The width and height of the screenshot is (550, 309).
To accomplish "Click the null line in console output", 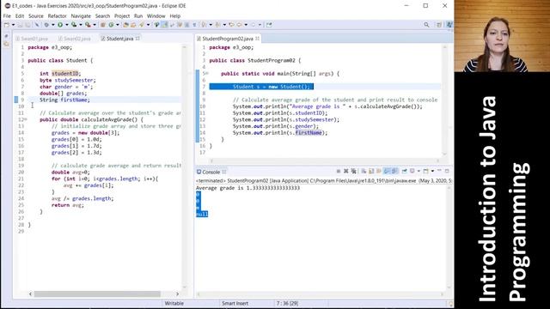I will pyautogui.click(x=202, y=214).
